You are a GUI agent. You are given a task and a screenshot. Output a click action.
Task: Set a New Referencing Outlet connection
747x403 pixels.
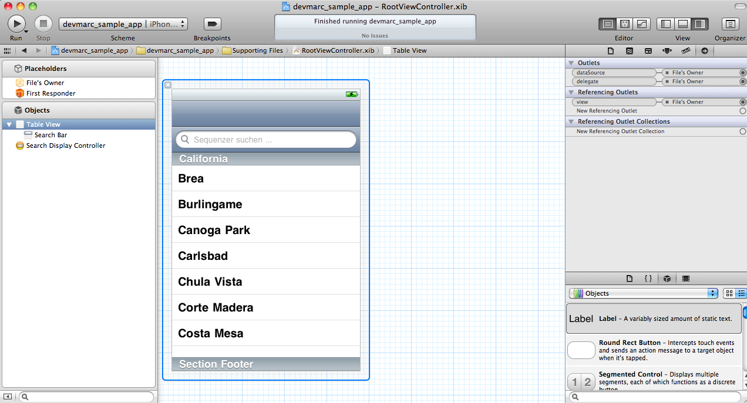pos(742,110)
